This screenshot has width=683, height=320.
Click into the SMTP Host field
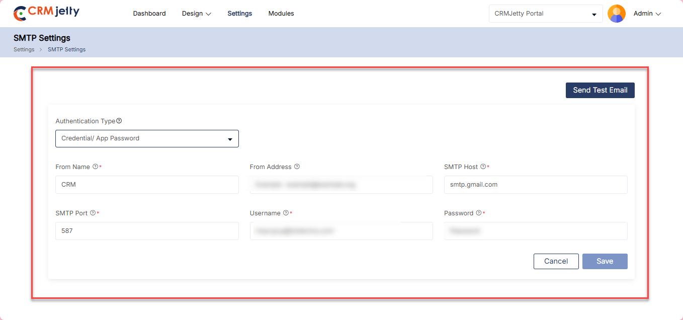pyautogui.click(x=535, y=185)
